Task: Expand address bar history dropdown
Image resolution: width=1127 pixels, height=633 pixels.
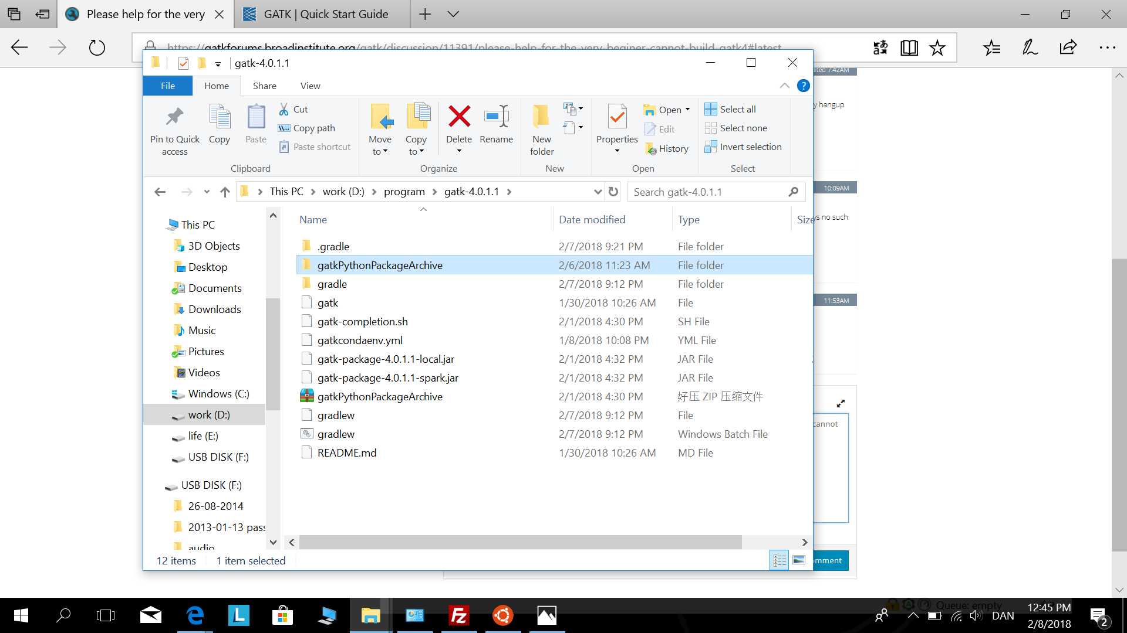Action: (598, 192)
